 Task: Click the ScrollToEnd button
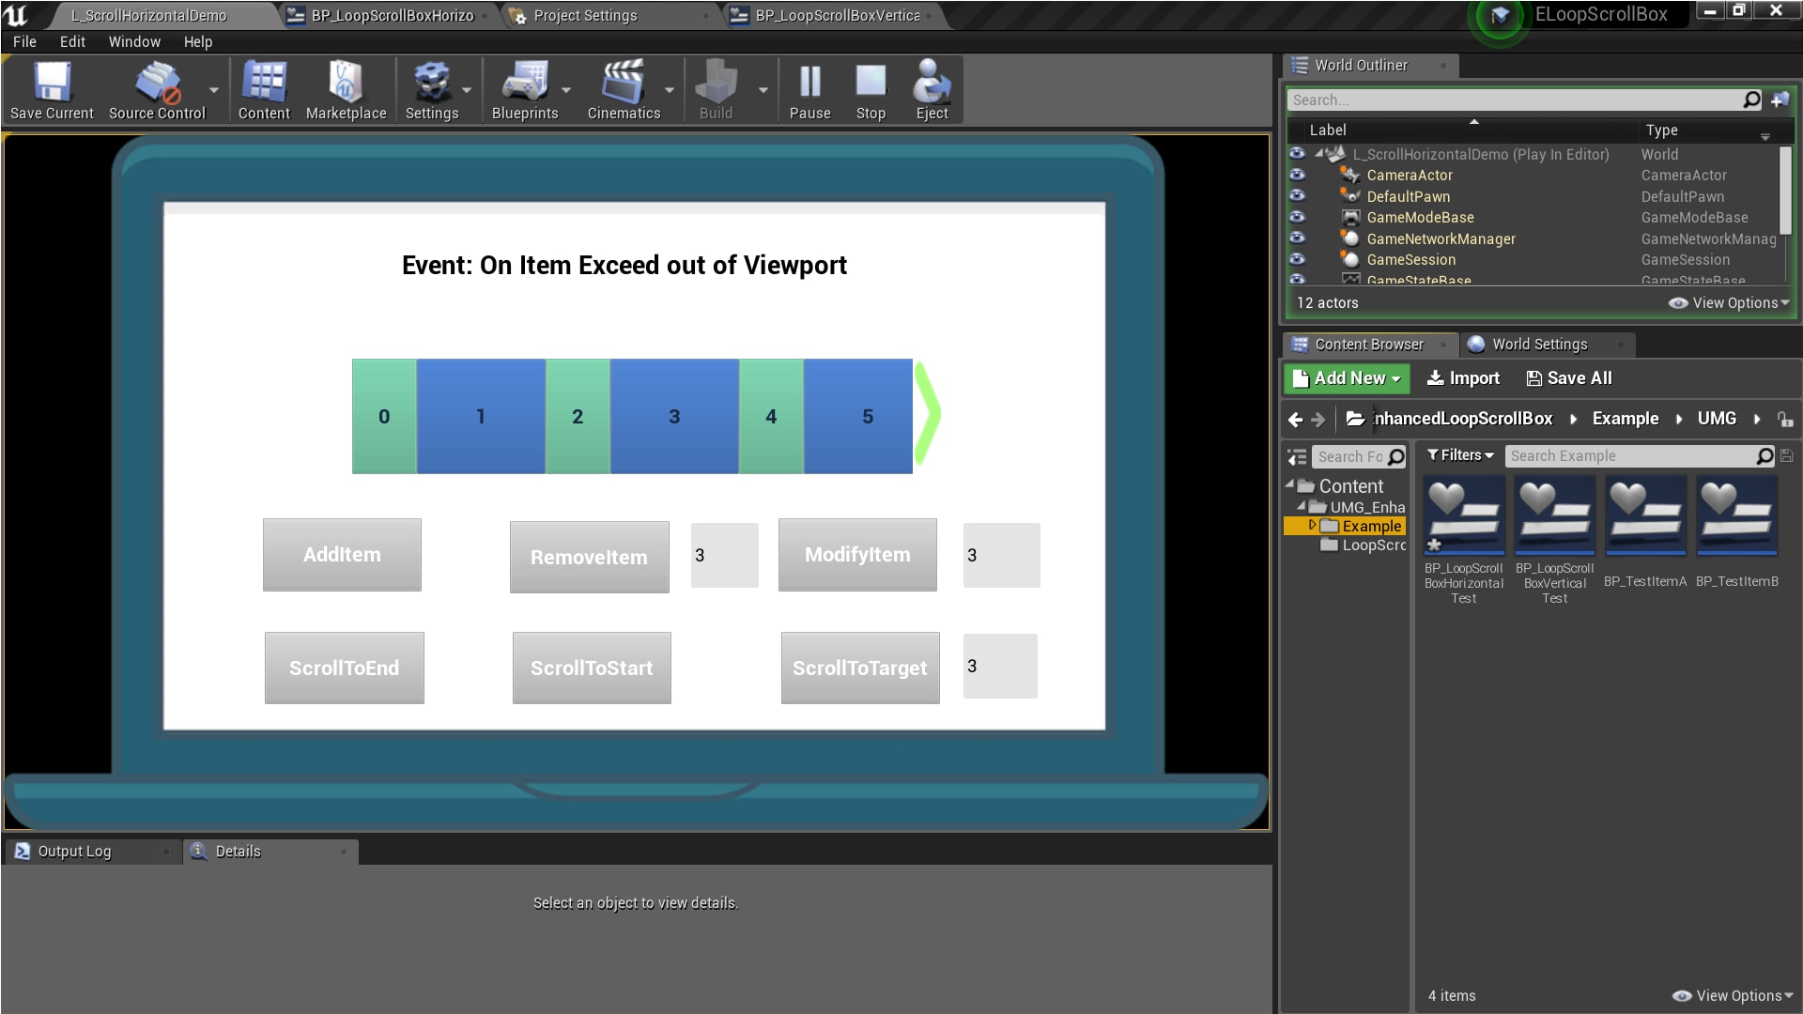point(344,668)
